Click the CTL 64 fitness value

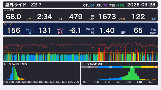tap(89, 5)
